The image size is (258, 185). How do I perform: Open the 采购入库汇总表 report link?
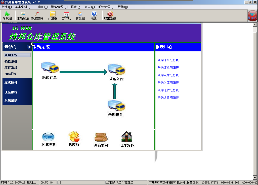[x=168, y=75]
